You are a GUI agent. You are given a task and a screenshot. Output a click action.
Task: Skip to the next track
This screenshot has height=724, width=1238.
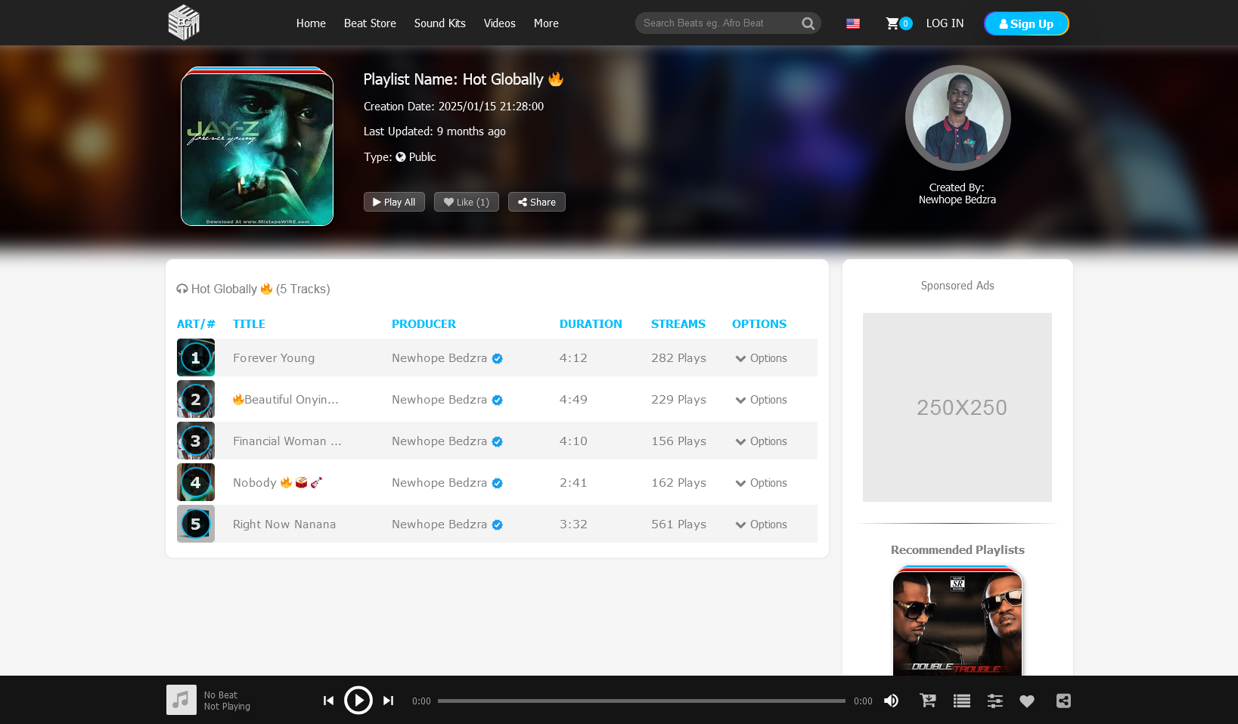coord(388,701)
